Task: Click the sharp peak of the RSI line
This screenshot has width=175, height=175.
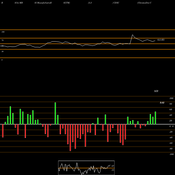Action: pos(132,35)
